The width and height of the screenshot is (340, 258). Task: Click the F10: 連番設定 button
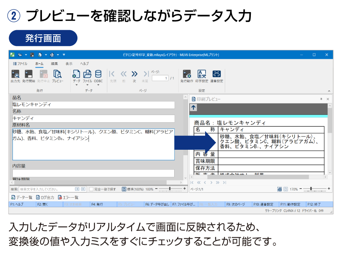click(x=266, y=204)
